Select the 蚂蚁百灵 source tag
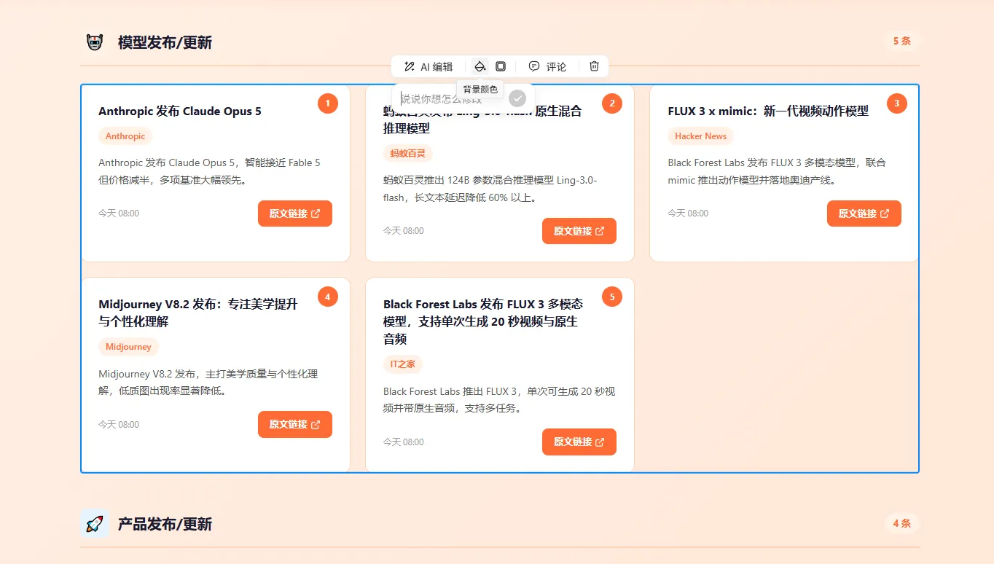The image size is (994, 564). click(x=408, y=154)
